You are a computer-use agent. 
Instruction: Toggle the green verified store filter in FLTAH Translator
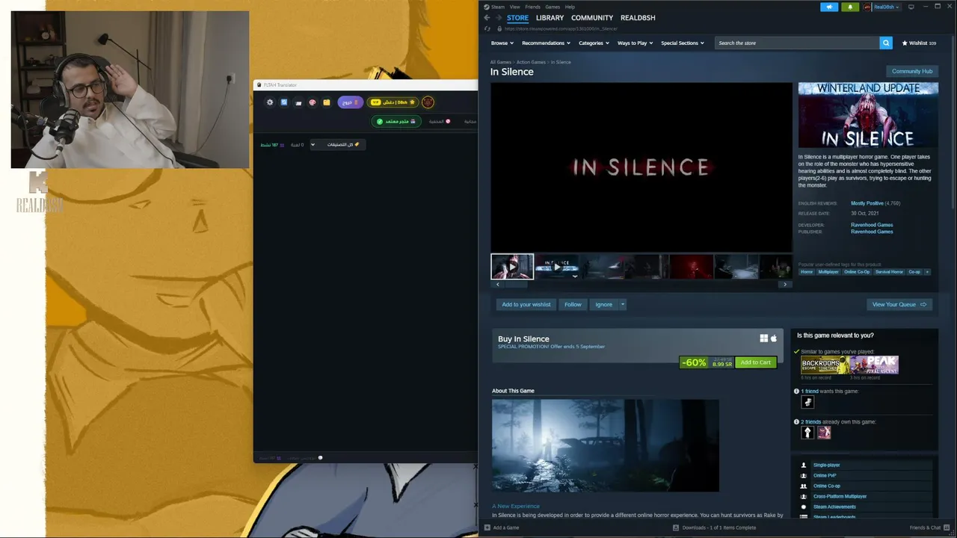click(x=396, y=121)
